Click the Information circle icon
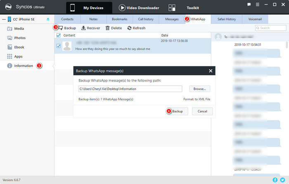The image size is (289, 184). pos(9,65)
